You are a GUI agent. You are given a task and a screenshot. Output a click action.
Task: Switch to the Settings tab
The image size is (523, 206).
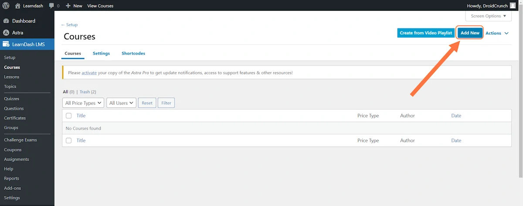[101, 53]
